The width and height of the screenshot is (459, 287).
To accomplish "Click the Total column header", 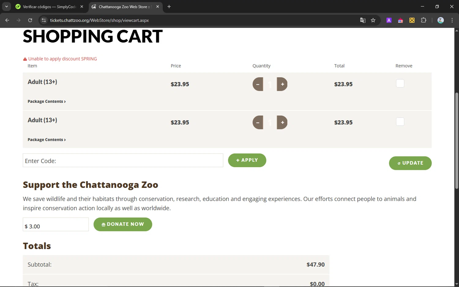I will 339,66.
